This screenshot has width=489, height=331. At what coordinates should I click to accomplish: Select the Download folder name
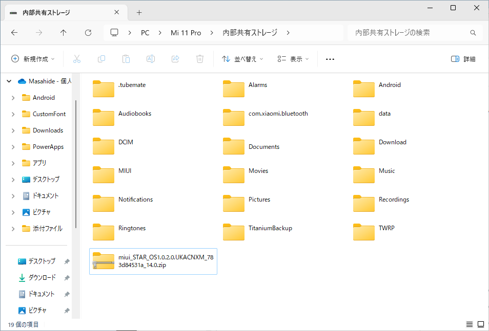click(x=393, y=142)
